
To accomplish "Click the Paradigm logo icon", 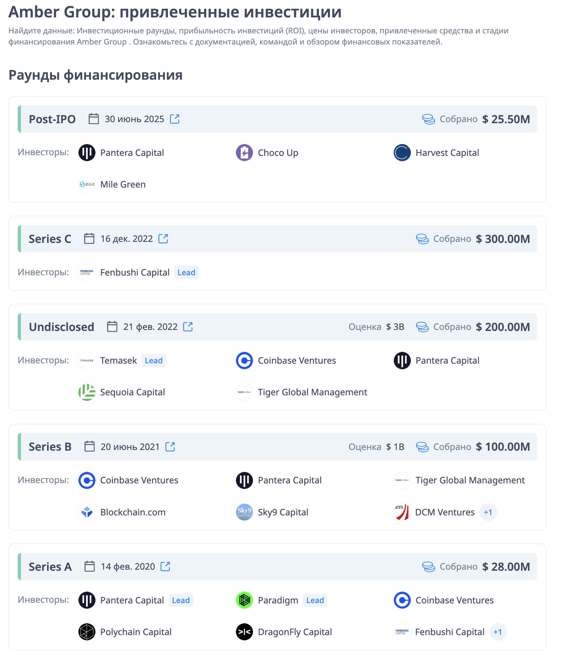I will point(244,600).
